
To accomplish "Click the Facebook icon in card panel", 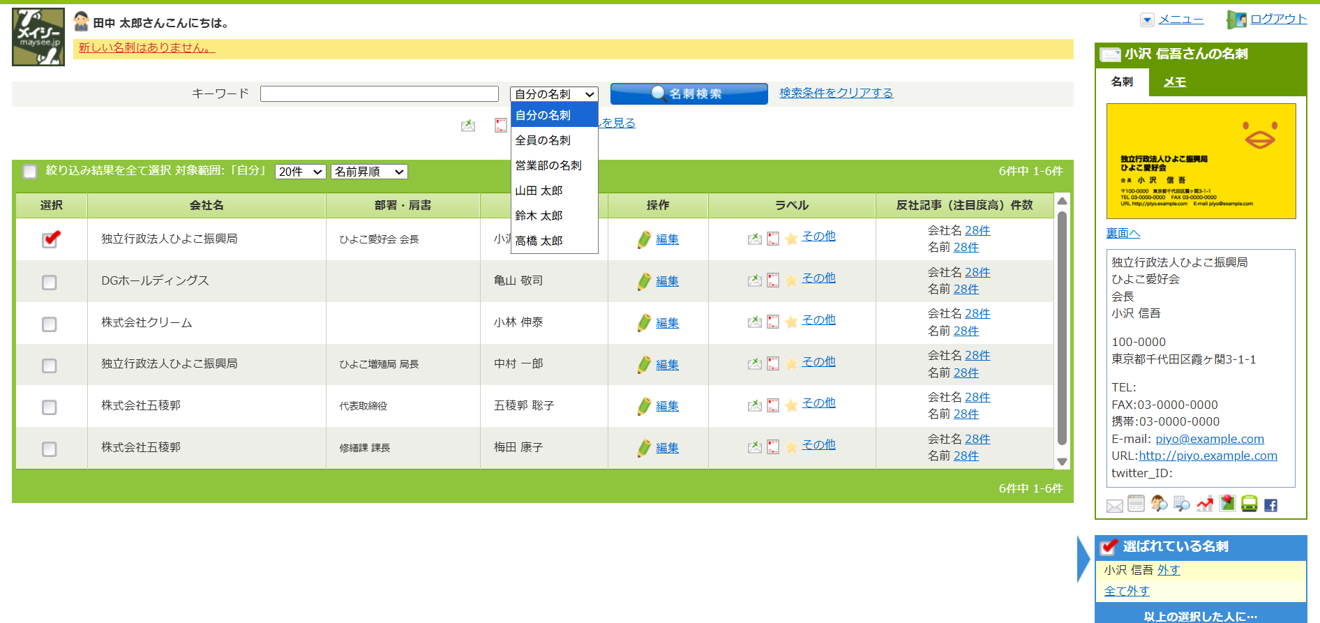I will (x=1270, y=505).
